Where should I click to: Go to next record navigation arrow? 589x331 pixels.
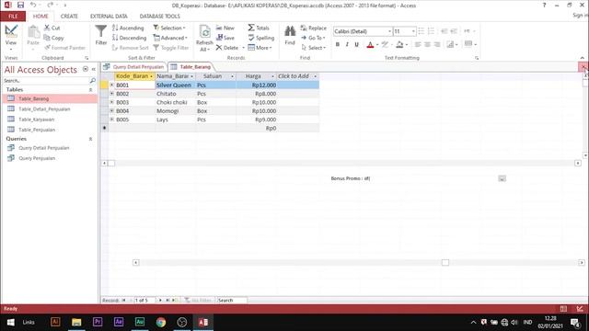160,301
